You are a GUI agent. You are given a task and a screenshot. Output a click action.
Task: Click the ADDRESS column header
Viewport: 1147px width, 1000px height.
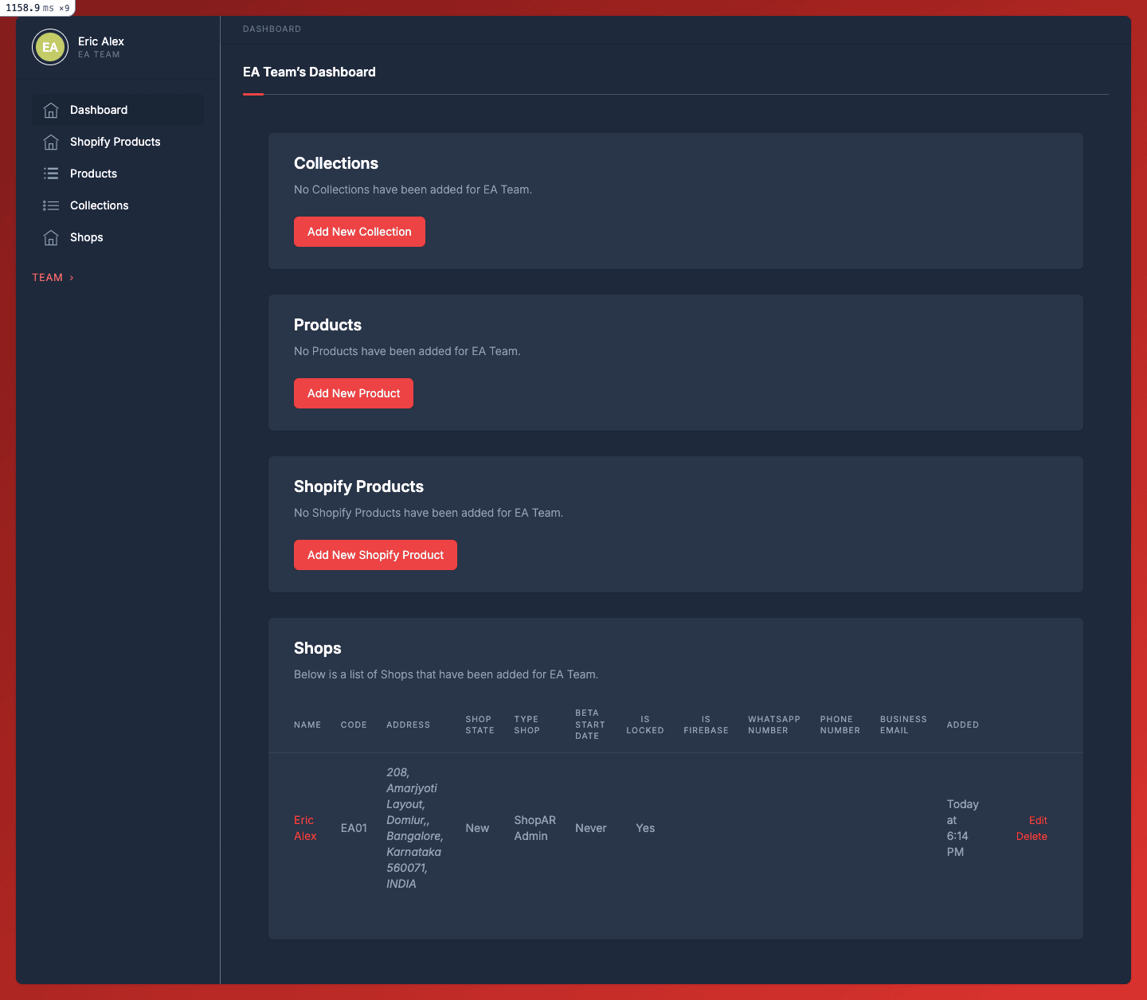click(x=408, y=725)
